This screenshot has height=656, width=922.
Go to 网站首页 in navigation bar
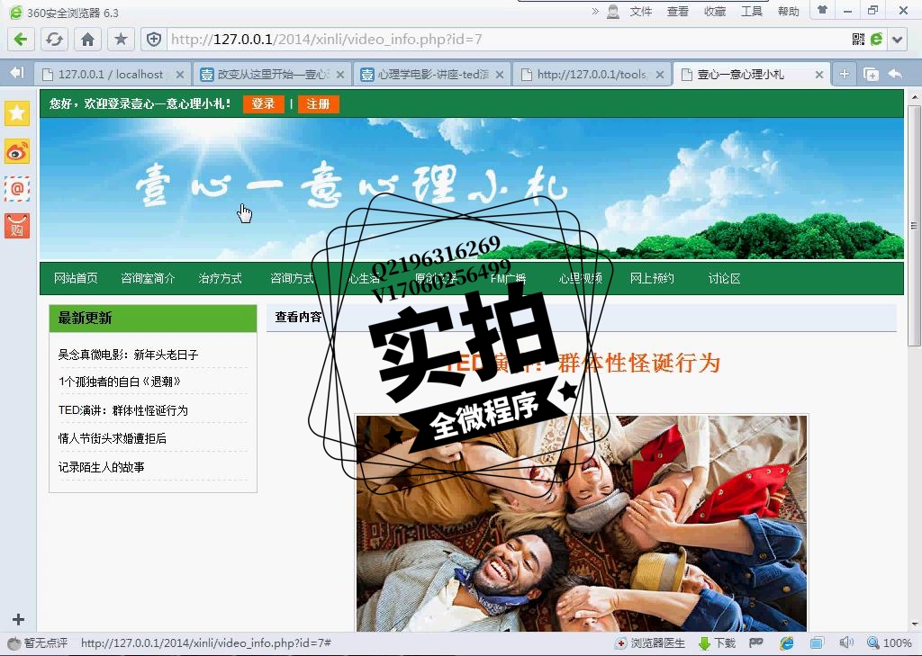[x=76, y=278]
